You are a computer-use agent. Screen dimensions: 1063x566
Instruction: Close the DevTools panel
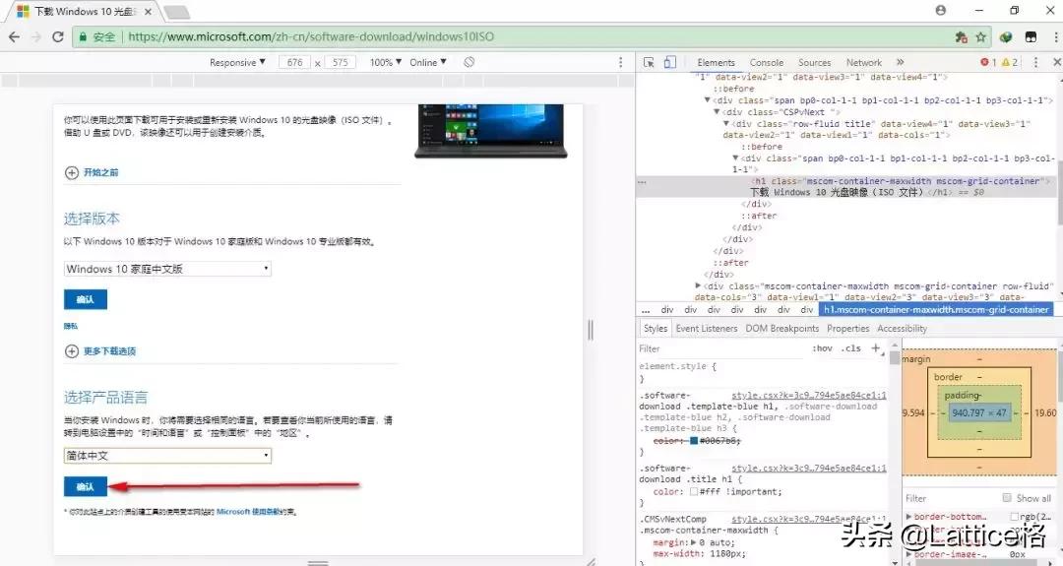click(x=1056, y=62)
